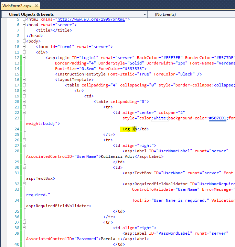Click ID="Login1" attribute on line 12
The width and height of the screenshot is (235, 247).
(x=85, y=58)
